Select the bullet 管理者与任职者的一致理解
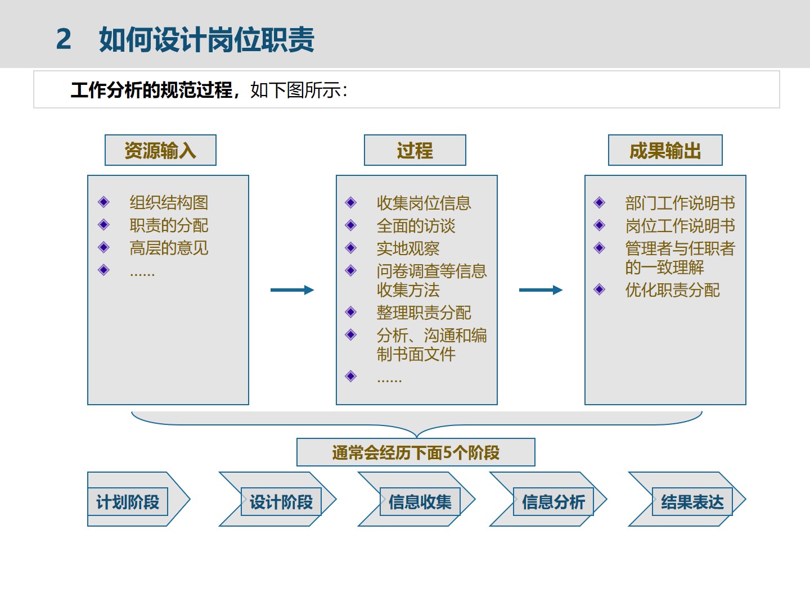 coord(681,258)
